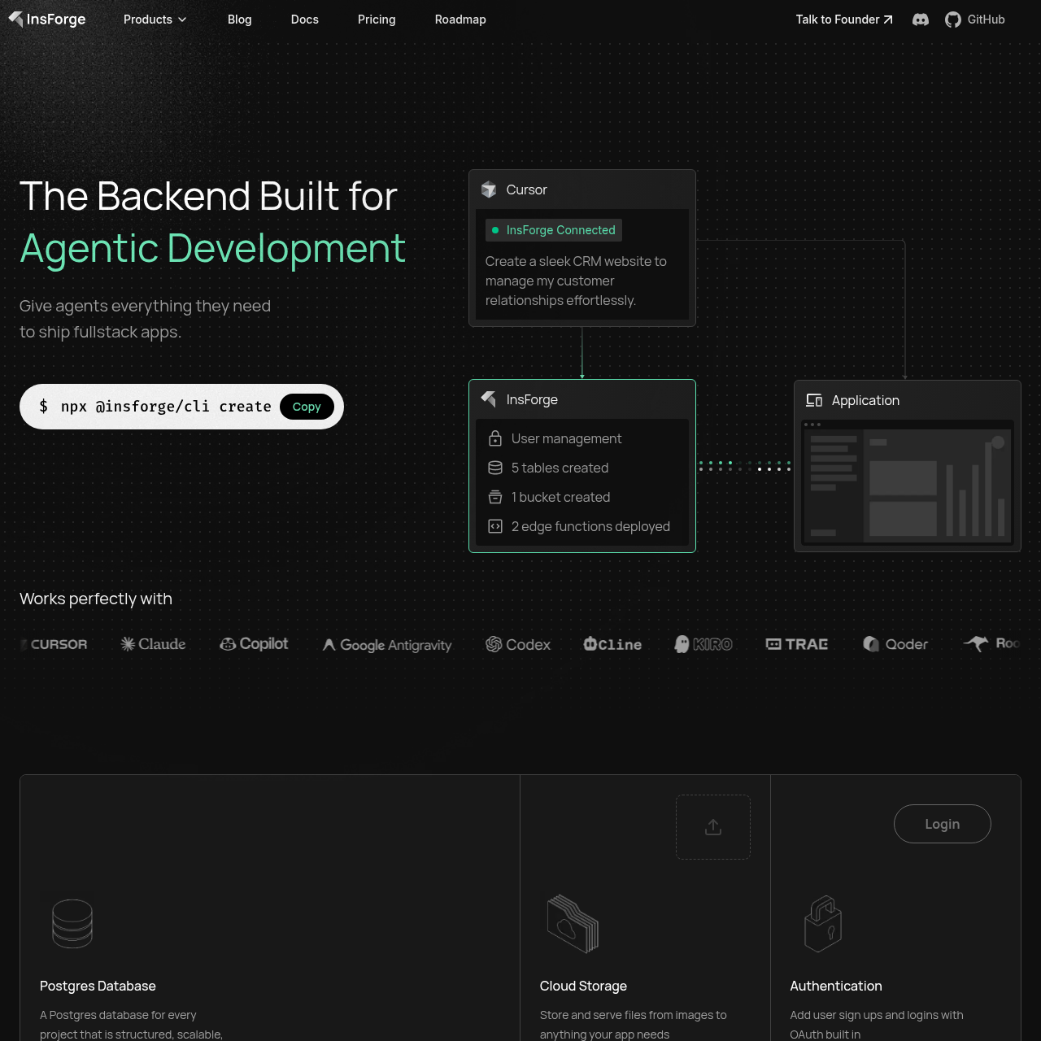
Task: Click the bucket created icon
Action: (x=495, y=497)
